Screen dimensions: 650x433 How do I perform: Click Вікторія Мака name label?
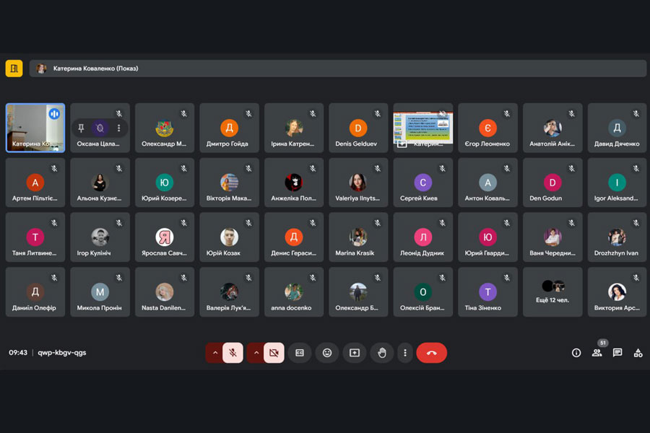[229, 198]
